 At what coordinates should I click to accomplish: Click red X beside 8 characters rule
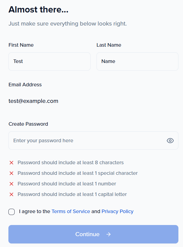click(11, 163)
